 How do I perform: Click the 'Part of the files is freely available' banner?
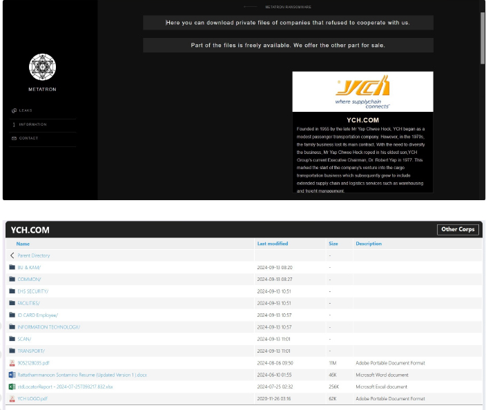click(288, 46)
